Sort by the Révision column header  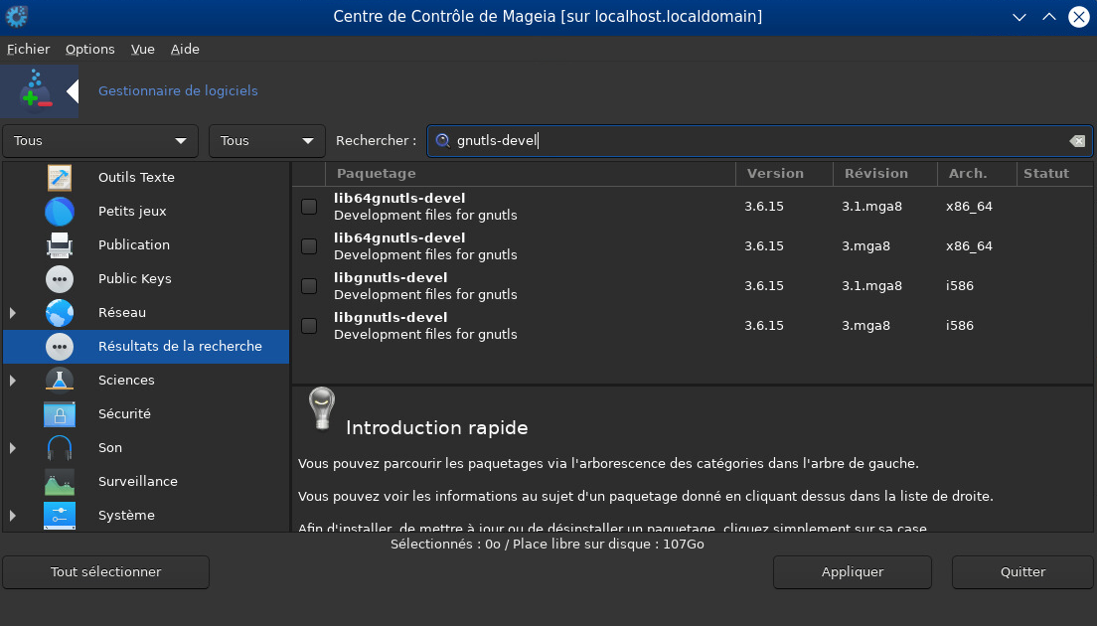tap(885, 174)
